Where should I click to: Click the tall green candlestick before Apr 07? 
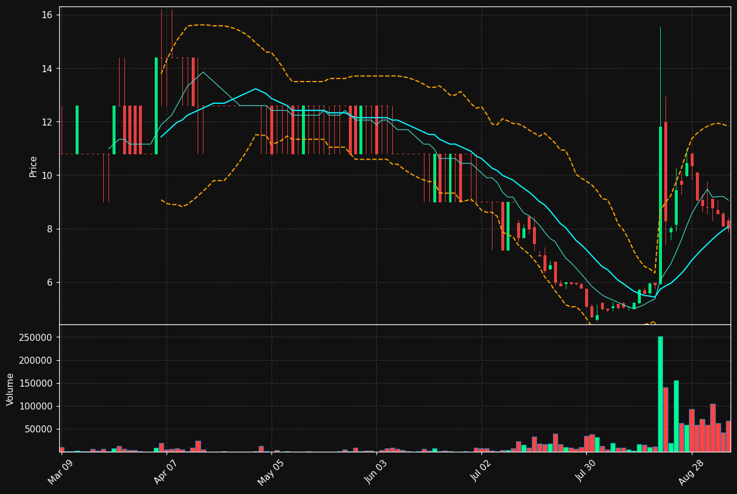click(x=156, y=106)
